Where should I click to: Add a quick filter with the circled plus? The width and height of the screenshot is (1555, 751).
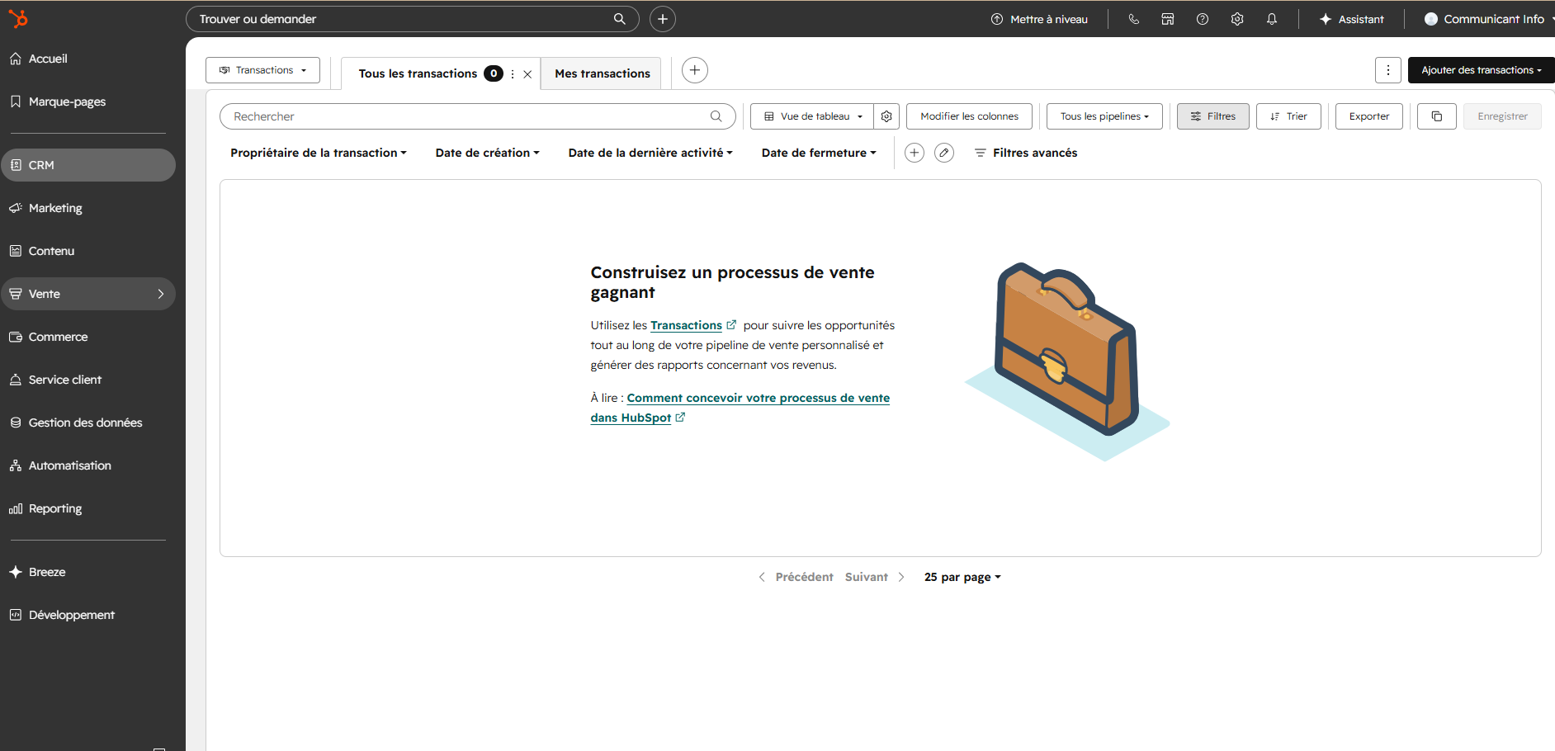(915, 153)
